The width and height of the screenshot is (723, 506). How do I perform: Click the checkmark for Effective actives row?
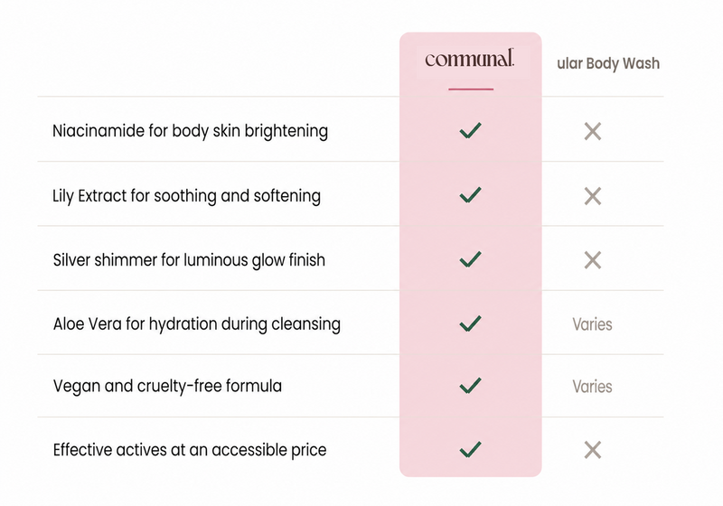coord(470,450)
